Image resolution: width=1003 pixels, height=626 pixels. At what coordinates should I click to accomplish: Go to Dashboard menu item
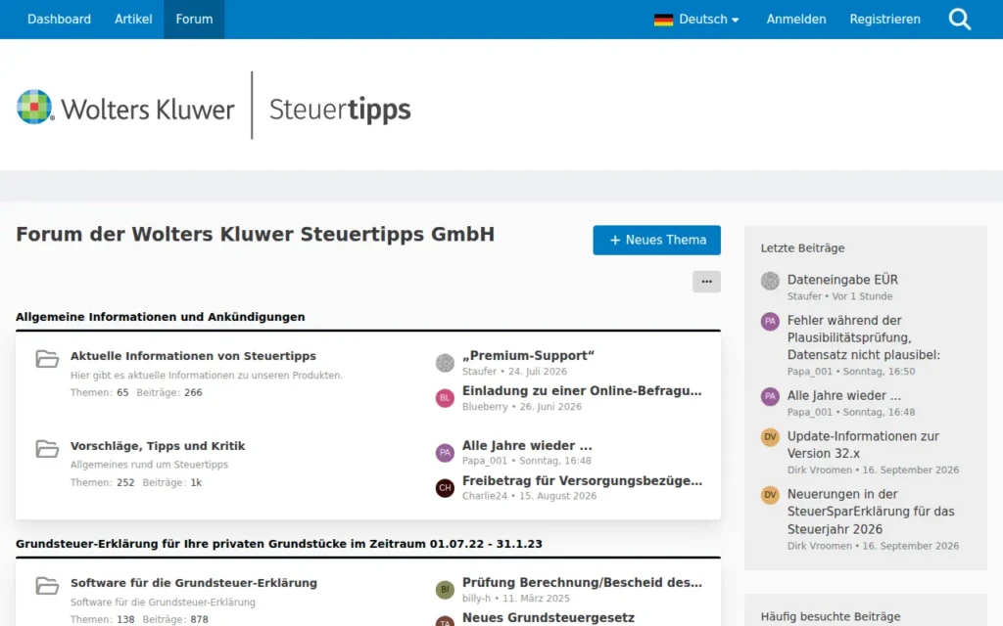pos(59,20)
